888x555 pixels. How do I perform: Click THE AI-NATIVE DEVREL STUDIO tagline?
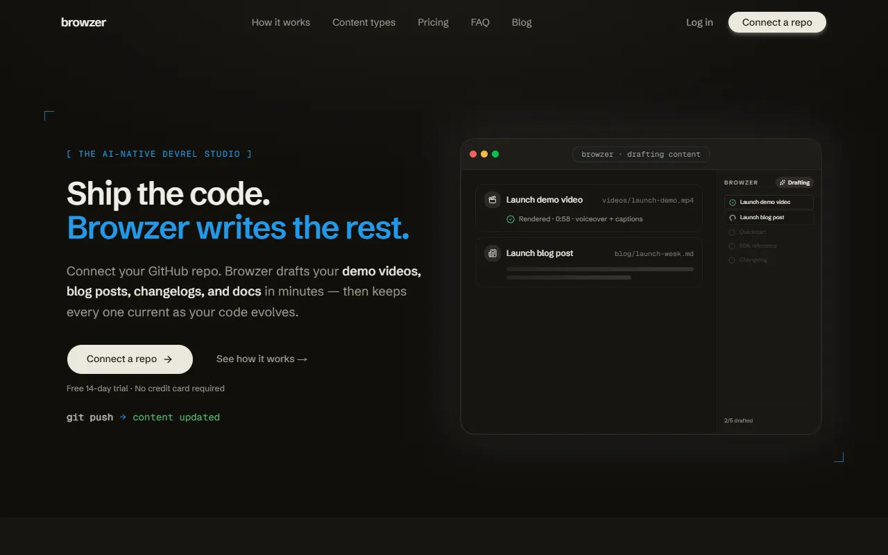point(160,154)
